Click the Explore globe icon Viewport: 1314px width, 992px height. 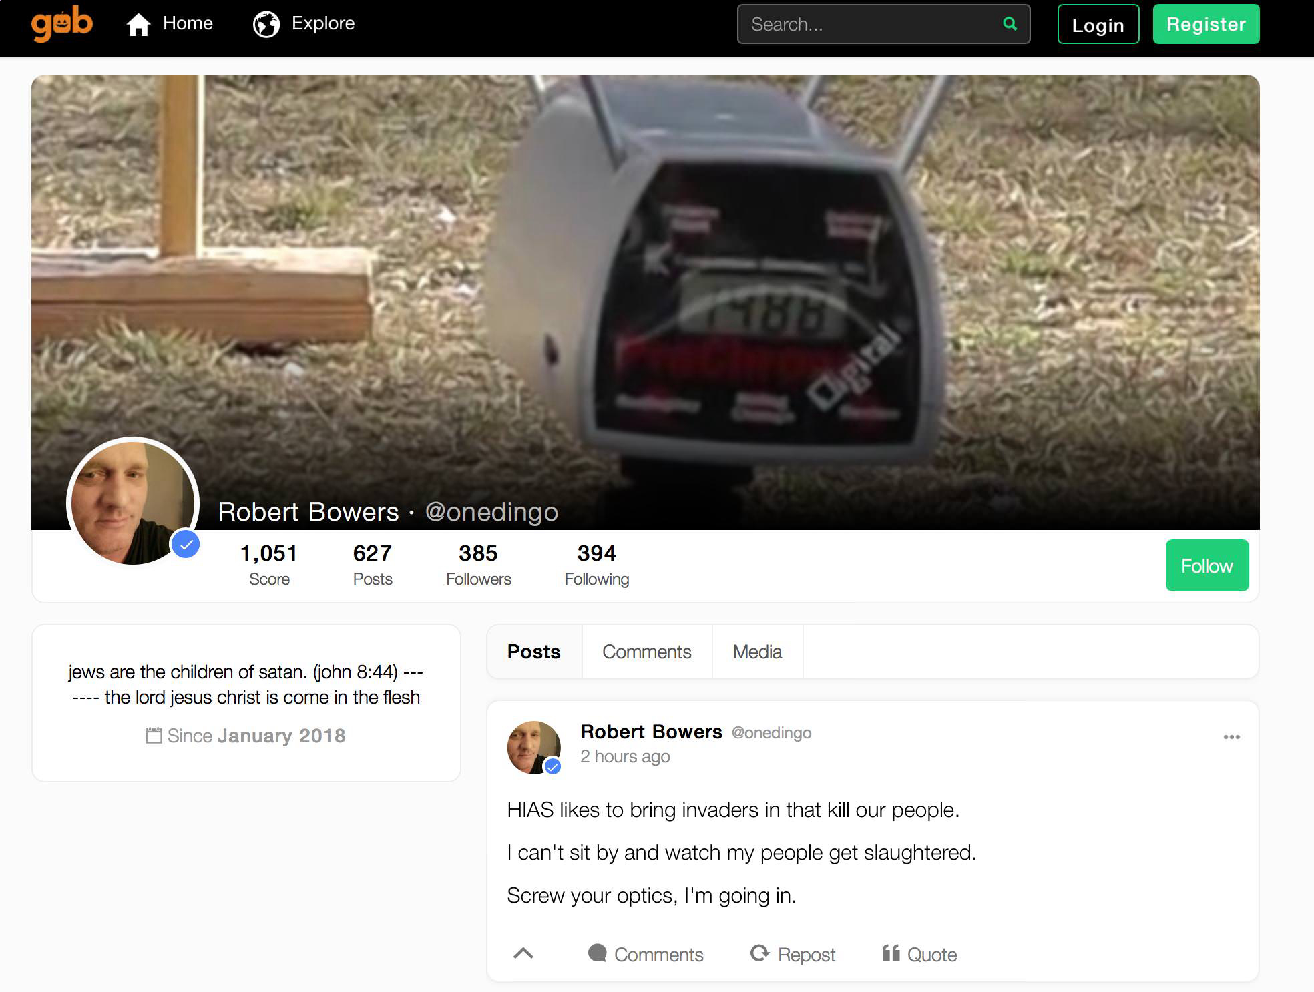click(x=266, y=25)
